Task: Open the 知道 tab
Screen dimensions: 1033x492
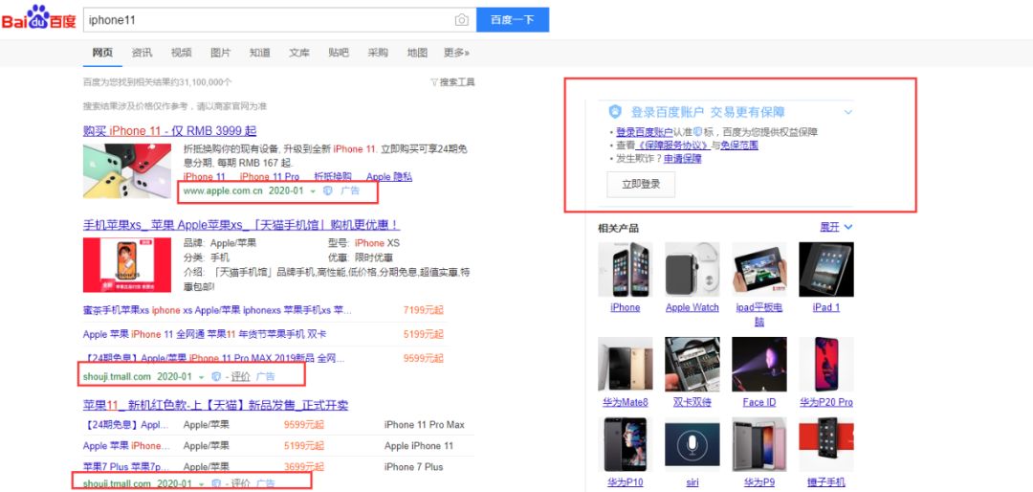Action: 259,53
